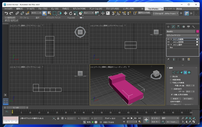This screenshot has width=202, height=127.
Task: Click the Box001 object color swatch
Action: coord(197,31)
